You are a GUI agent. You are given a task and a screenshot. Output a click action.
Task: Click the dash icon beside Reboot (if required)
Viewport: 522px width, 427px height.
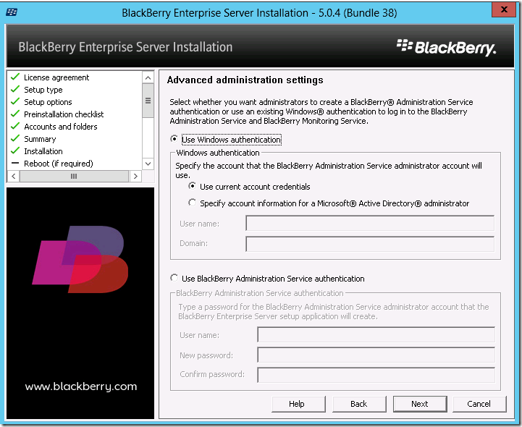[15, 163]
